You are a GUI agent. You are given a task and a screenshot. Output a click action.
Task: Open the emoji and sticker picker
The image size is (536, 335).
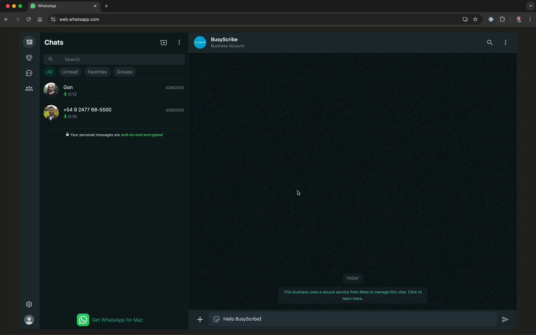(217, 319)
